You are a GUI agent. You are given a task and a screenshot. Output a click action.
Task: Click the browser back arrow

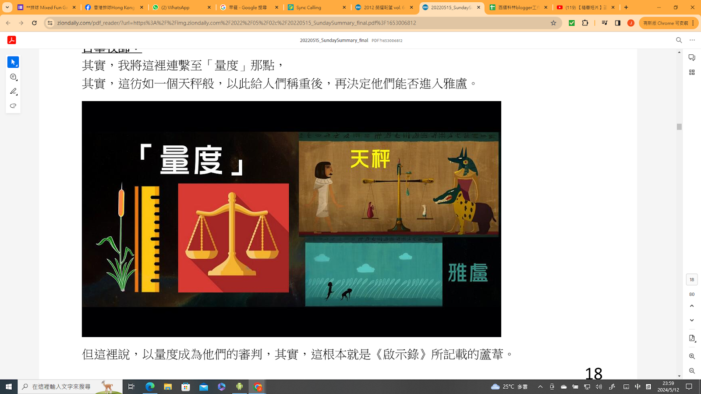point(8,23)
